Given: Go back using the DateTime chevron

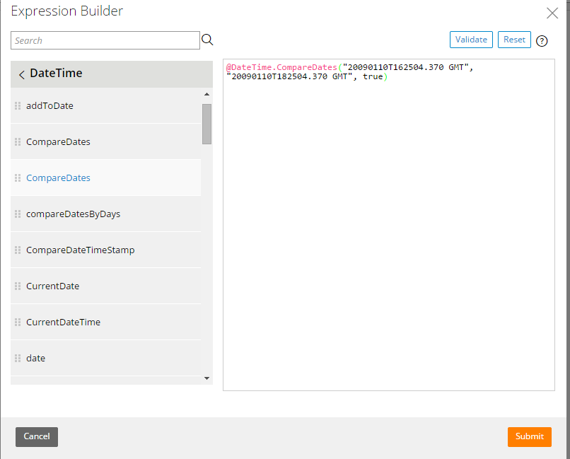Looking at the screenshot, I should [x=21, y=74].
